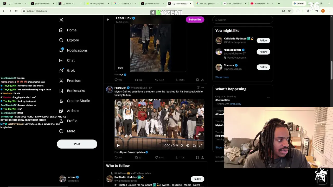Open Myron Gaines Updates source link
This screenshot has height=187, width=333.
[x=132, y=152]
